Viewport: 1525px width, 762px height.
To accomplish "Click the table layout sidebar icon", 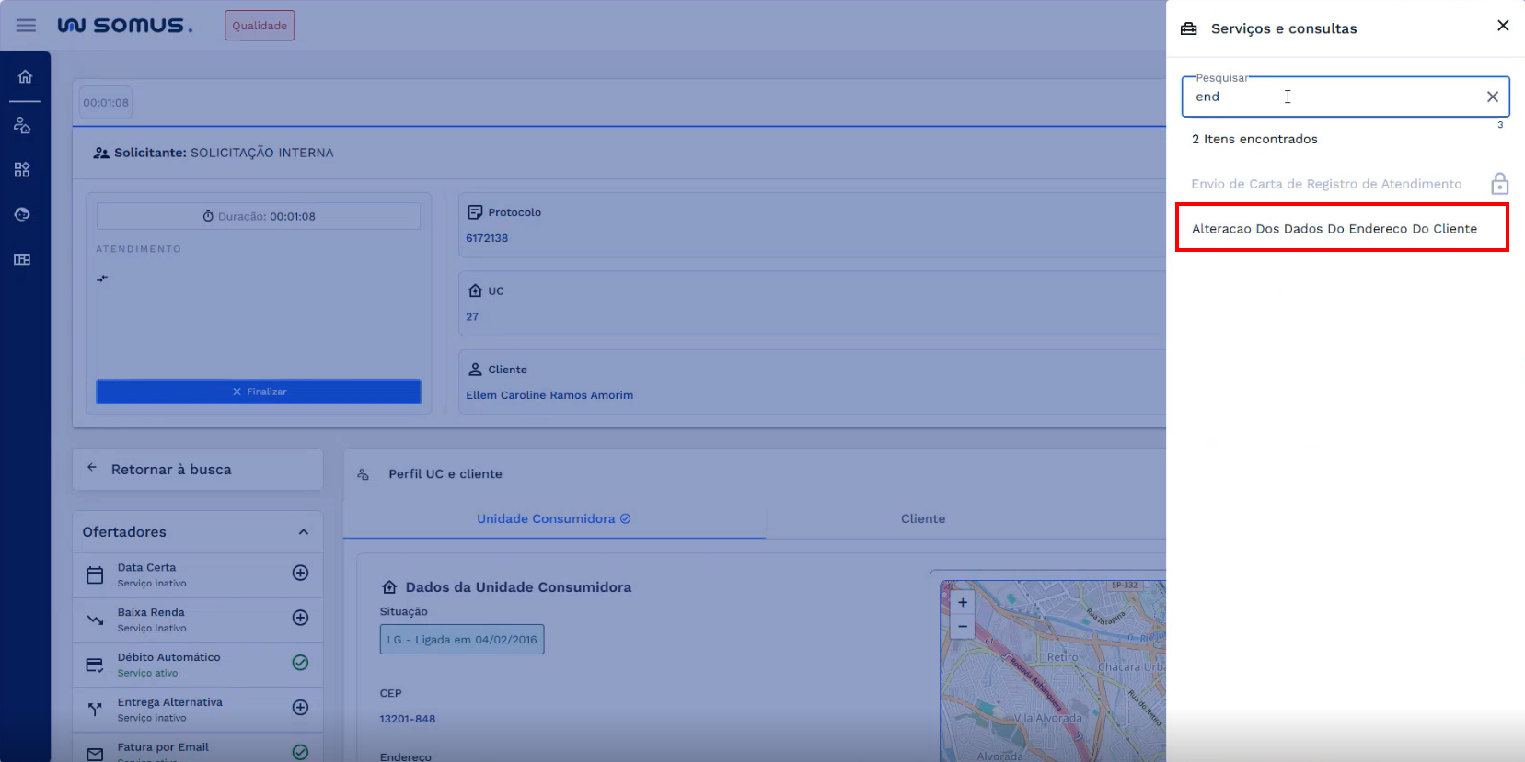I will point(23,260).
